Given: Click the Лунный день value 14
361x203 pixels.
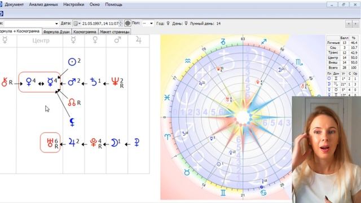Looking at the screenshot, I should coord(218,24).
